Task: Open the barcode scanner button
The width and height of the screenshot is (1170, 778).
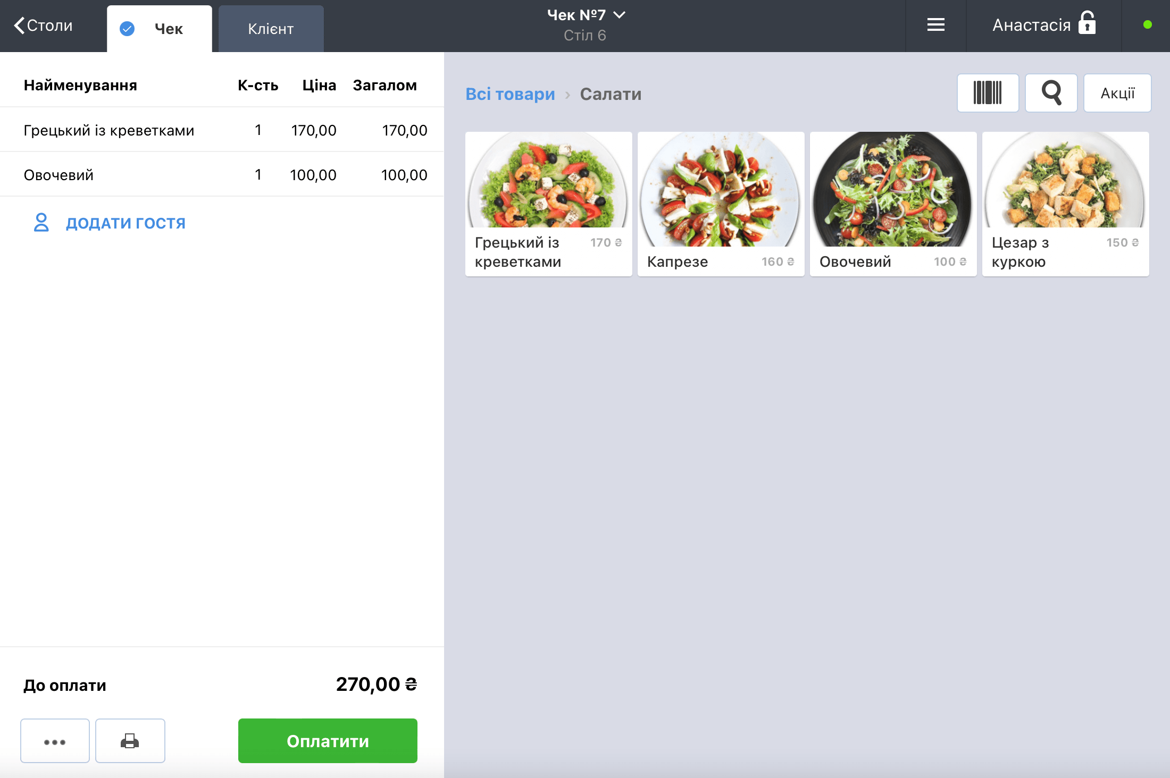Action: pyautogui.click(x=988, y=93)
